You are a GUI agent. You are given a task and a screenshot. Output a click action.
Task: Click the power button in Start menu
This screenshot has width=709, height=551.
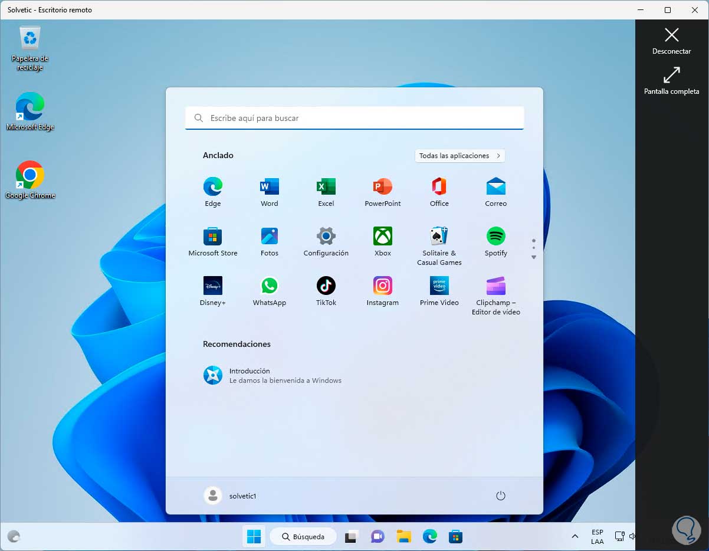(501, 496)
